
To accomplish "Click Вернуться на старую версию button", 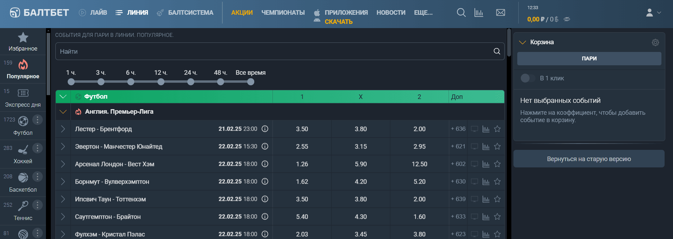I will click(589, 159).
